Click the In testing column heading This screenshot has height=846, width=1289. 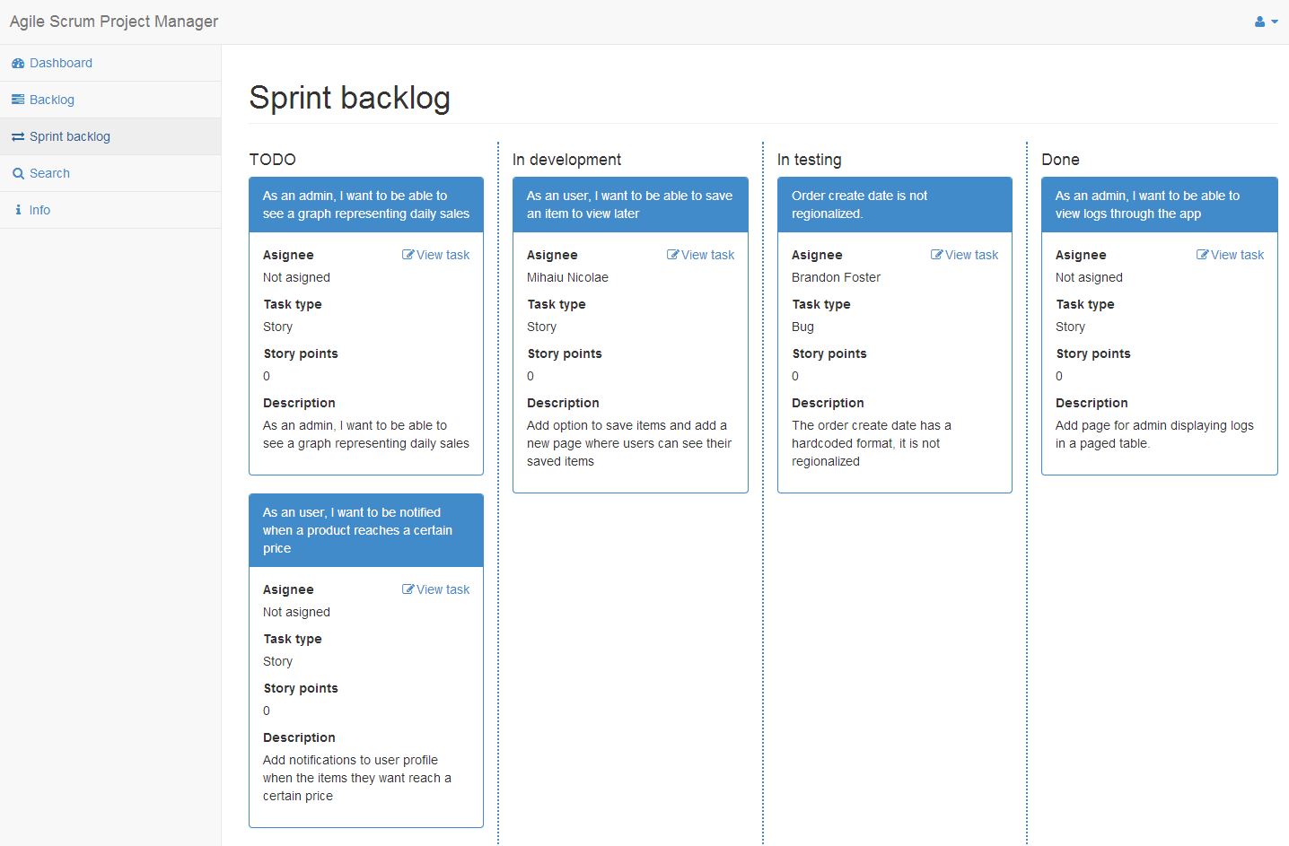click(810, 160)
